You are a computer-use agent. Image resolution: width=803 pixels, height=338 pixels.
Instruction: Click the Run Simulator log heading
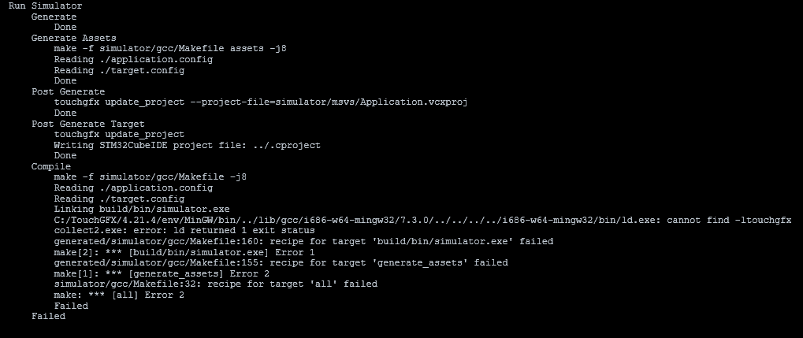[45, 6]
